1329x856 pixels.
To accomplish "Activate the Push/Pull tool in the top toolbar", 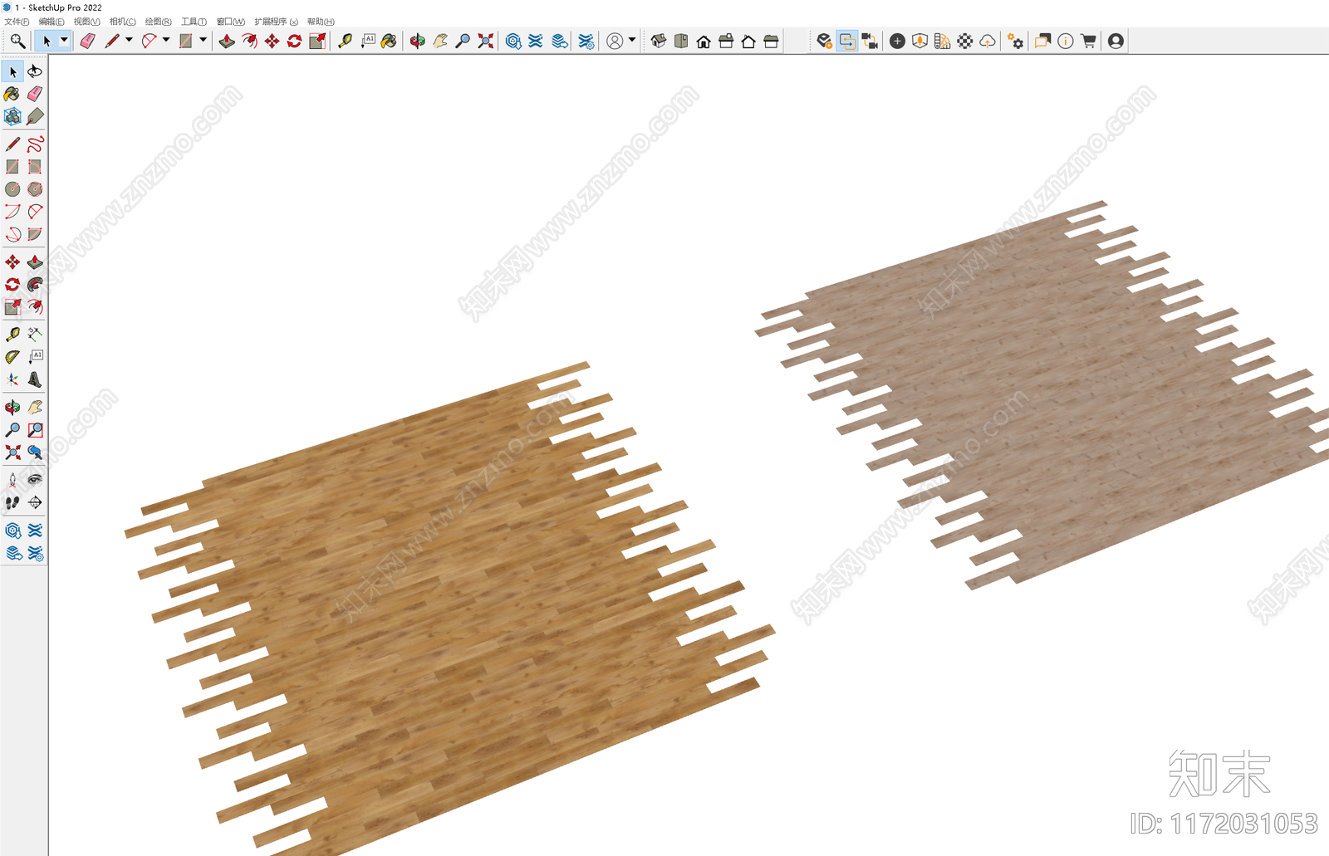I will [x=226, y=41].
